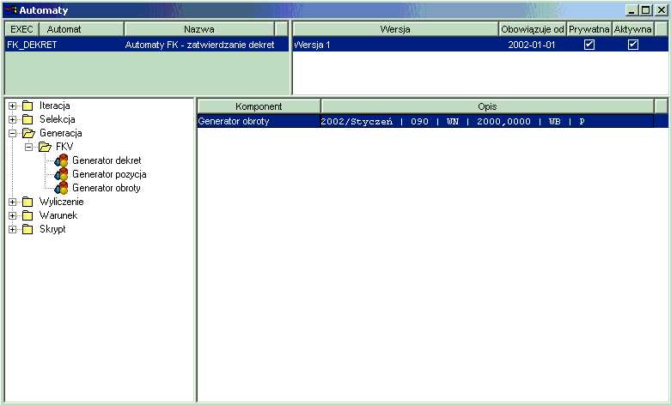Screen dimensions: 671x405
Task: Select the Selekcja tree label
Action: (x=57, y=119)
